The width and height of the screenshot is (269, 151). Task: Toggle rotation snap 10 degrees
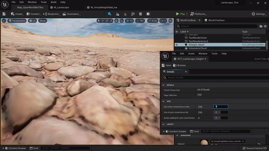point(140,21)
